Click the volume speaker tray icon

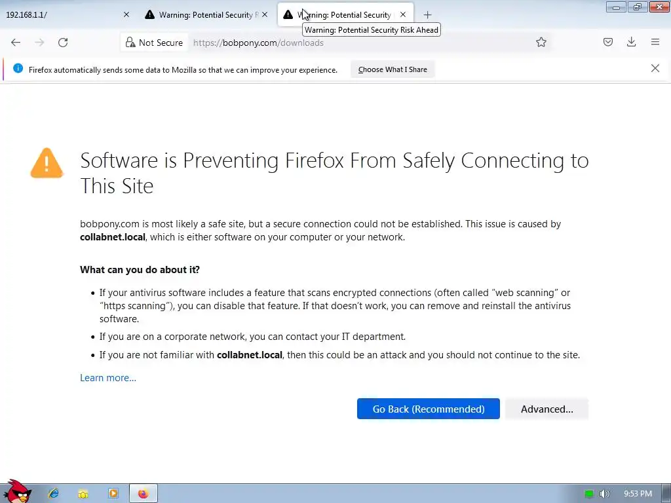point(604,493)
